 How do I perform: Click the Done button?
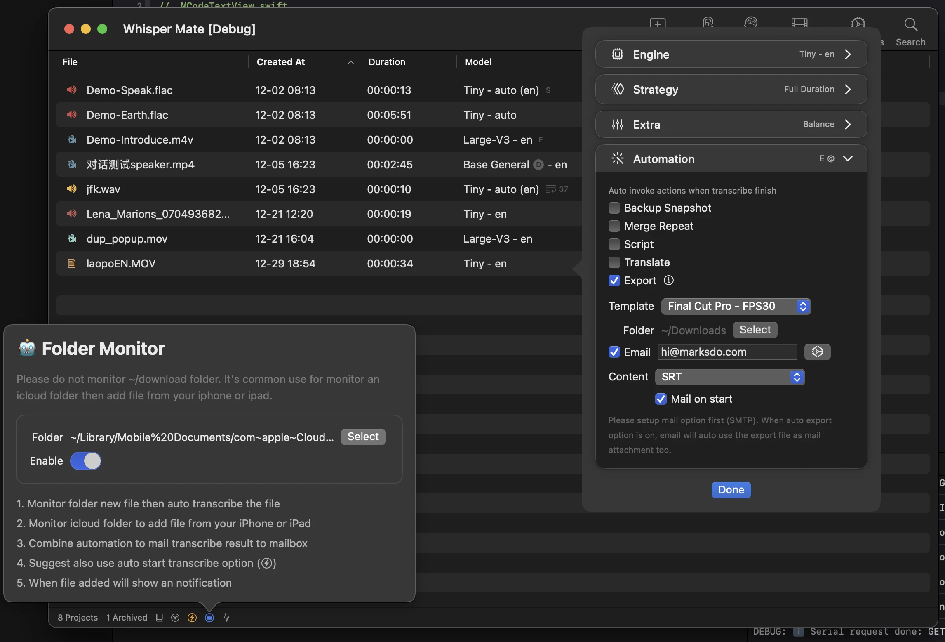pos(731,490)
